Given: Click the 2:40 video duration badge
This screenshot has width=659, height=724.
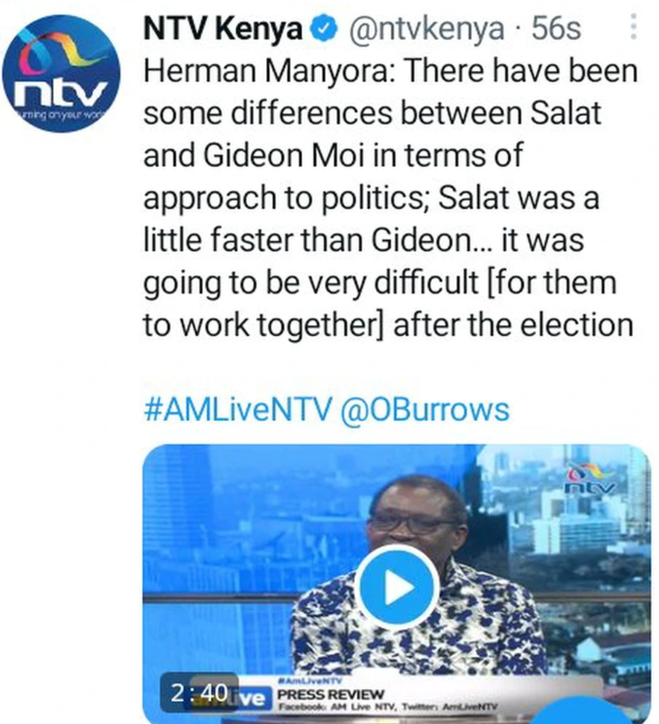Looking at the screenshot, I should pos(199,693).
